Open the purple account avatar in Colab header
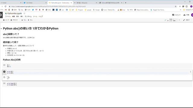Image resolution: width=193 pixels, height=108 pixels. 192,15
